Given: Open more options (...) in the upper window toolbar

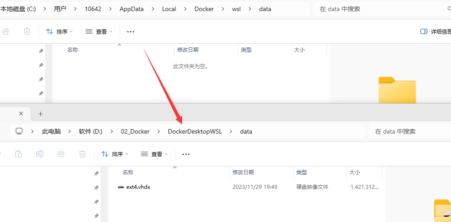Looking at the screenshot, I should (131, 31).
